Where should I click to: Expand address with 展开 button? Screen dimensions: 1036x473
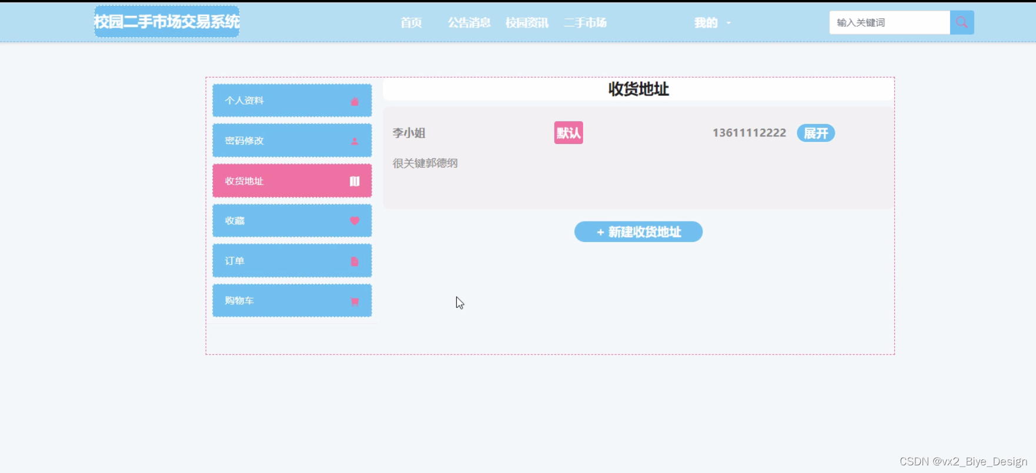(x=816, y=133)
